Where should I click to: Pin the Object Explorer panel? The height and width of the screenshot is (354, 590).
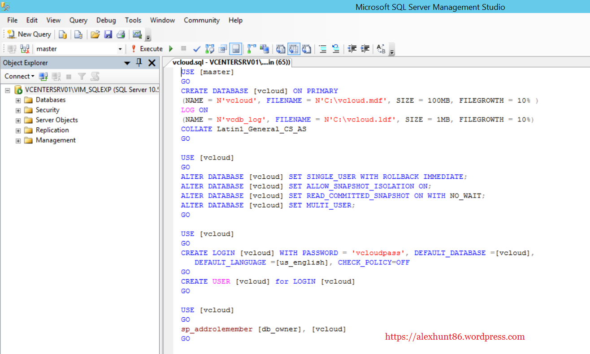(x=139, y=63)
